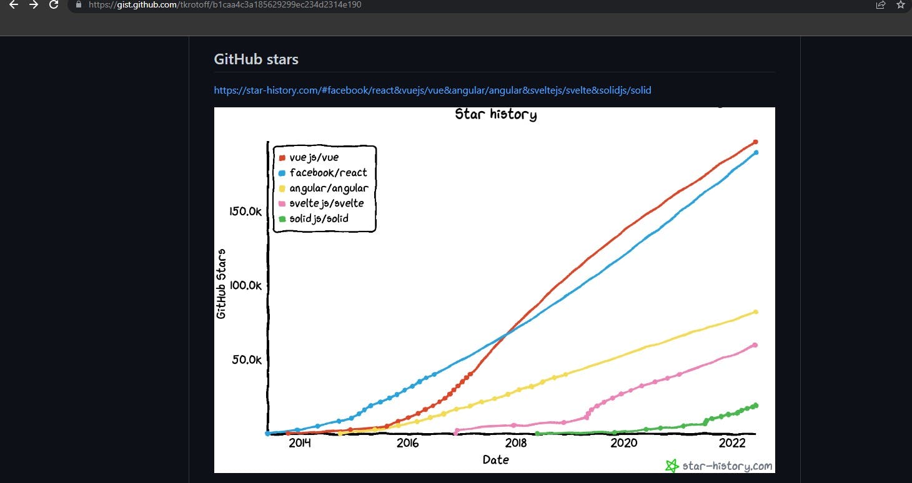Click the last red vuejs/vue data point

click(x=755, y=142)
